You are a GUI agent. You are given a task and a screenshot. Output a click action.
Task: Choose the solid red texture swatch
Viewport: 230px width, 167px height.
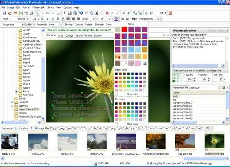point(124,30)
